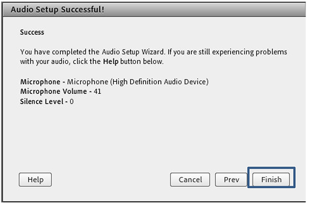Open help via the Help button

tap(35, 180)
